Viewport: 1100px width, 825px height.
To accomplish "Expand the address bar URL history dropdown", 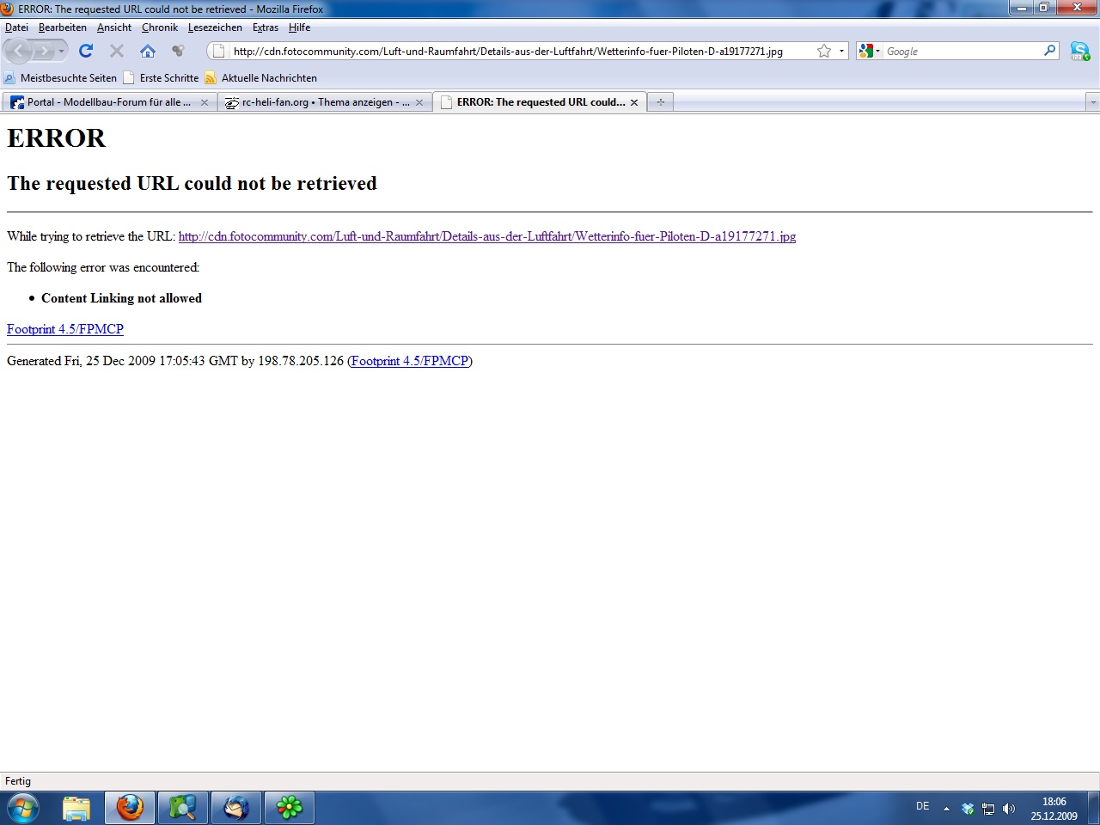I will point(841,52).
